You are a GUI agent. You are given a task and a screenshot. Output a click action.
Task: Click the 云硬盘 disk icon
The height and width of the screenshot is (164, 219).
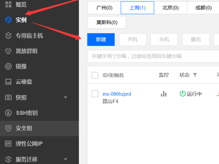pyautogui.click(x=8, y=82)
